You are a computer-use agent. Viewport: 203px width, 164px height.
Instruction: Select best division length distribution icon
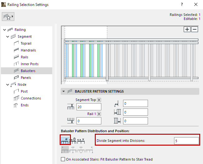coord(81,141)
